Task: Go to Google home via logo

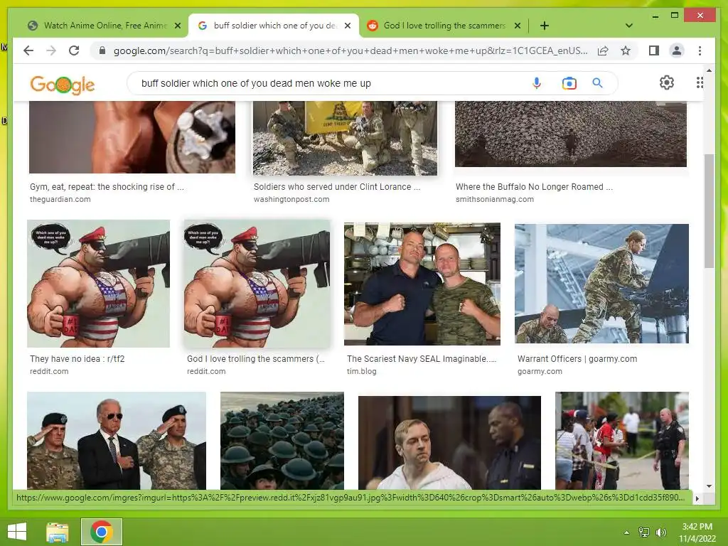Action: coord(63,85)
